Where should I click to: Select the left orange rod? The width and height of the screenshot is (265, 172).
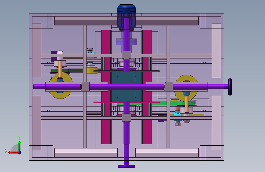point(60,69)
